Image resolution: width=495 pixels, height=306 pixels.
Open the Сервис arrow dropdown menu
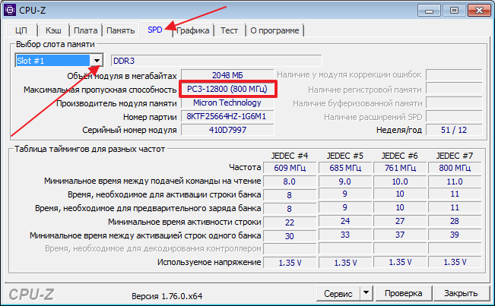tap(366, 293)
